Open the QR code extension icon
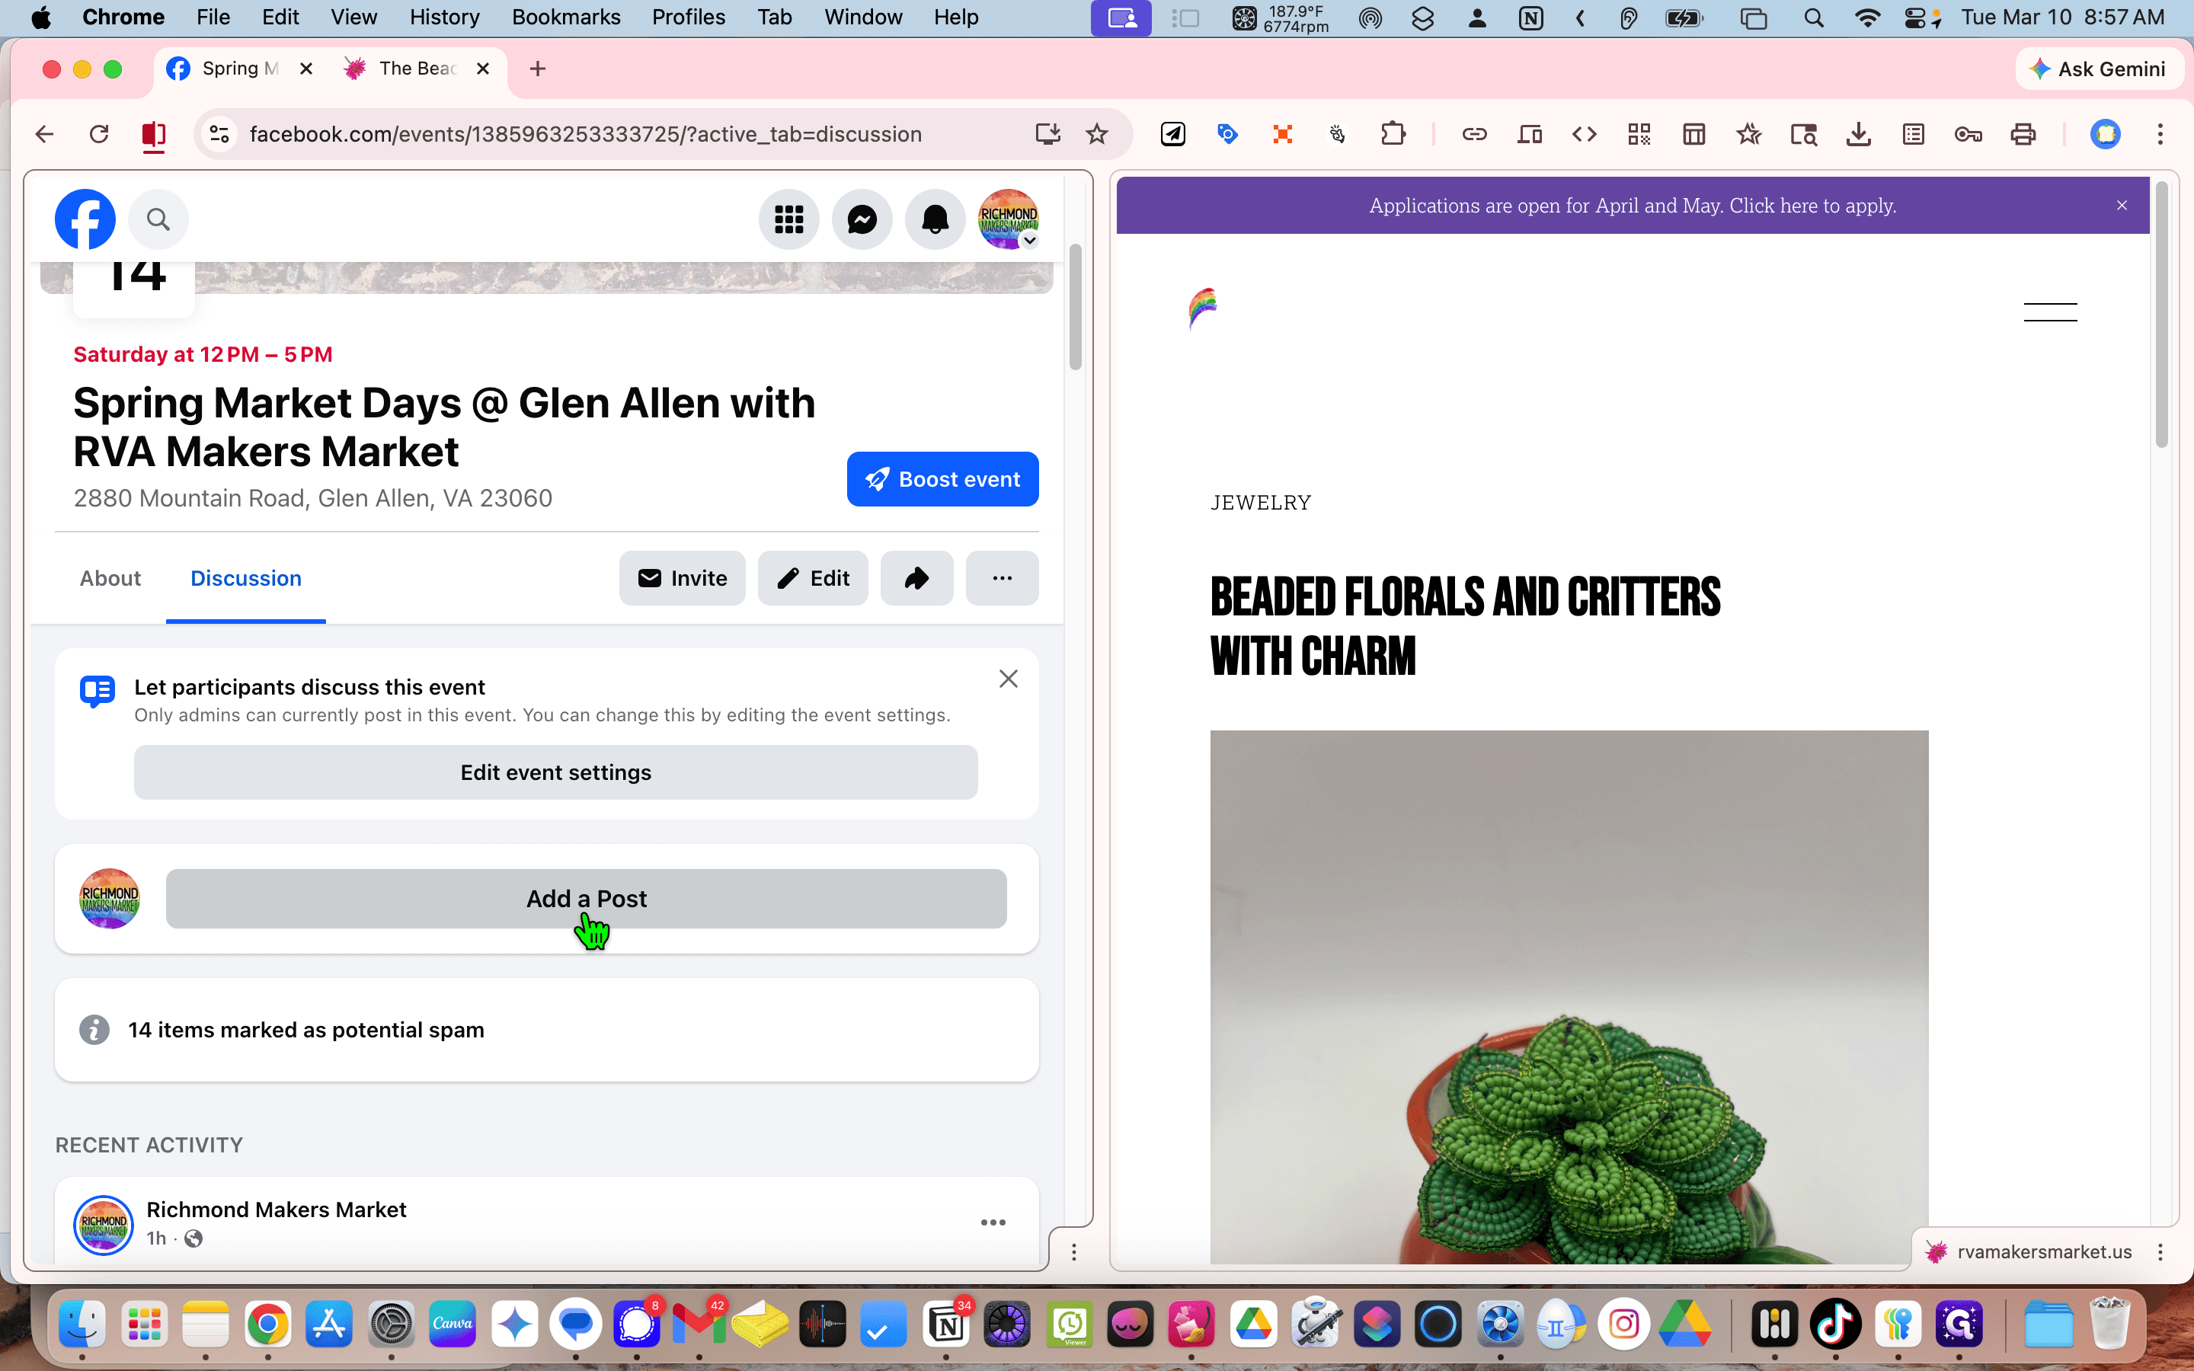Image resolution: width=2194 pixels, height=1371 pixels. pos(1638,134)
